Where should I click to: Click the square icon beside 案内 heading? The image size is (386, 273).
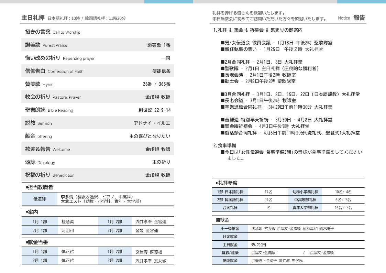click(27, 212)
